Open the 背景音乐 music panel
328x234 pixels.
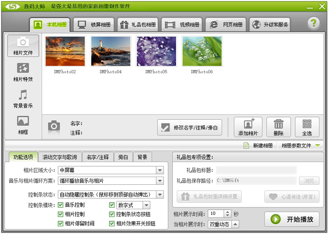[x=22, y=99]
